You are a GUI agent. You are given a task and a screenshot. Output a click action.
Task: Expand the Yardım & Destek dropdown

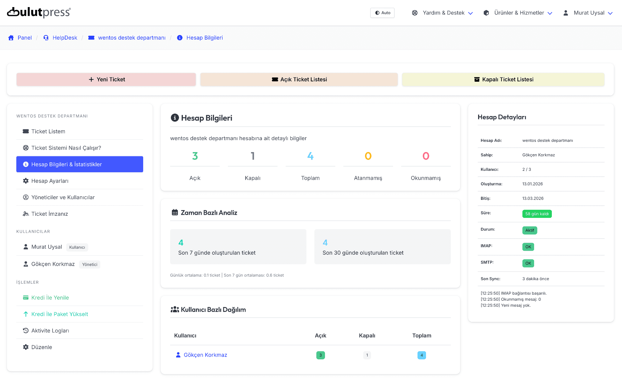[x=443, y=13]
